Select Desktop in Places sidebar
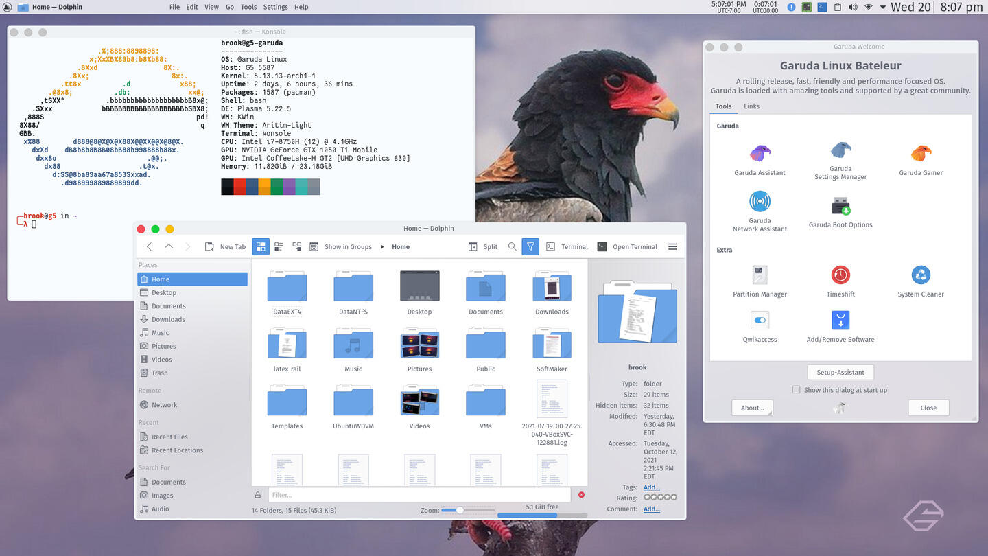 [192, 292]
